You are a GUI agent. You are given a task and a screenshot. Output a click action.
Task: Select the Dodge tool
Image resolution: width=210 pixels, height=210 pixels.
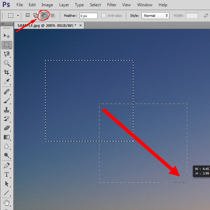(x=7, y=155)
